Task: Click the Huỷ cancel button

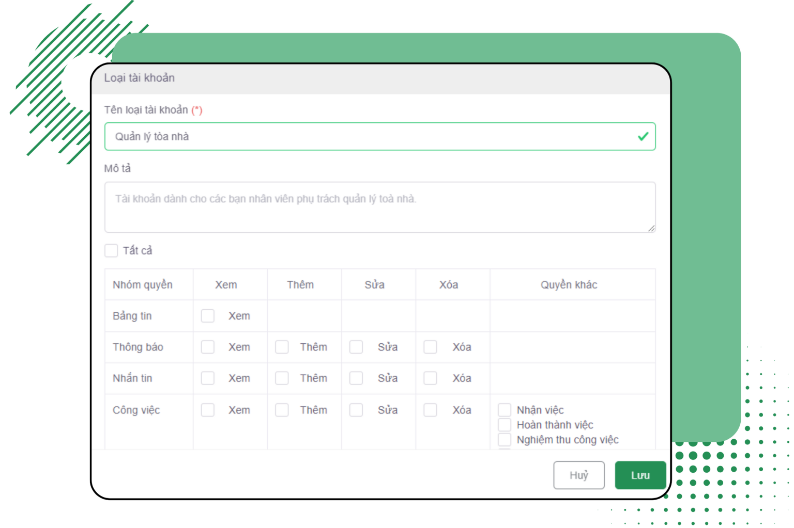Action: click(x=578, y=475)
